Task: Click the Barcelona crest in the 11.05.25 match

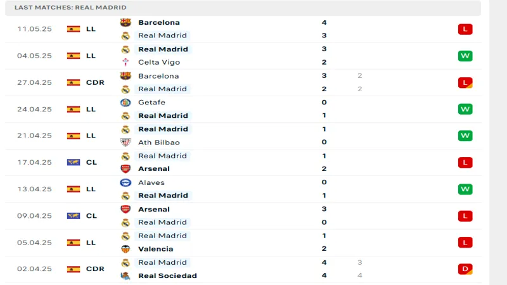Action: pos(125,22)
